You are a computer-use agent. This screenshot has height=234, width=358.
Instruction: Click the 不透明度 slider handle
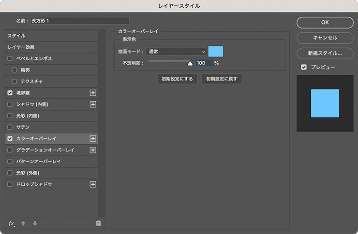click(x=190, y=64)
